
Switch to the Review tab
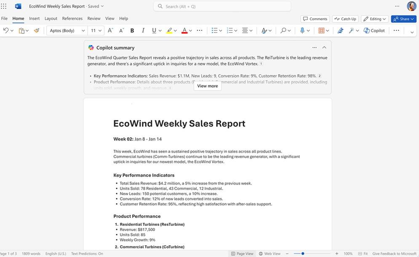click(93, 19)
